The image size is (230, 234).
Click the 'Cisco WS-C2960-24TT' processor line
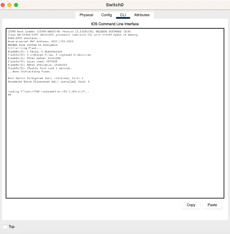[x=73, y=35]
